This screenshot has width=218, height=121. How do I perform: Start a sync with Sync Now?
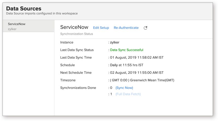124,88
